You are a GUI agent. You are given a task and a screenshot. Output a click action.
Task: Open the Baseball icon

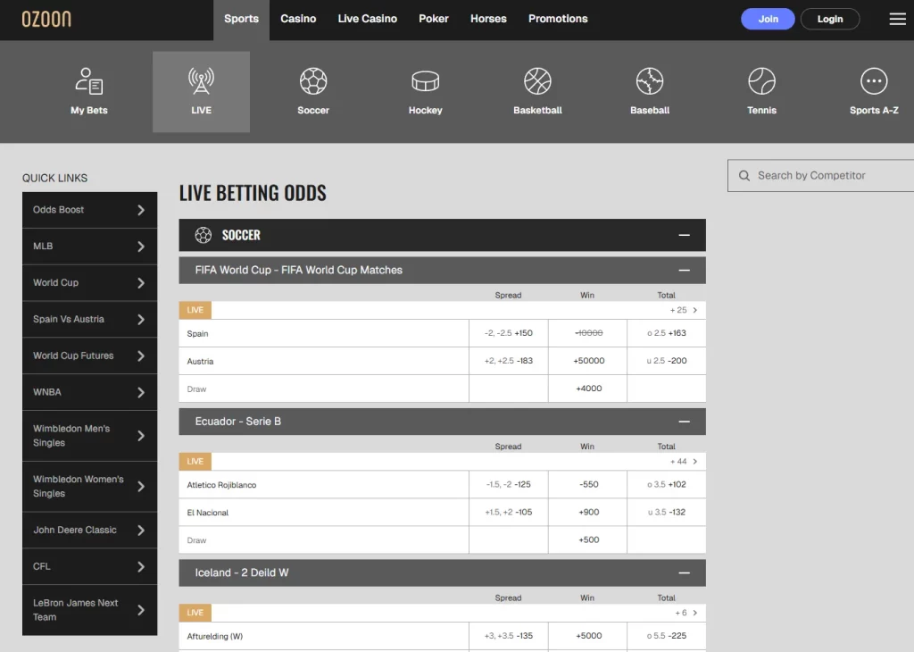coord(650,81)
